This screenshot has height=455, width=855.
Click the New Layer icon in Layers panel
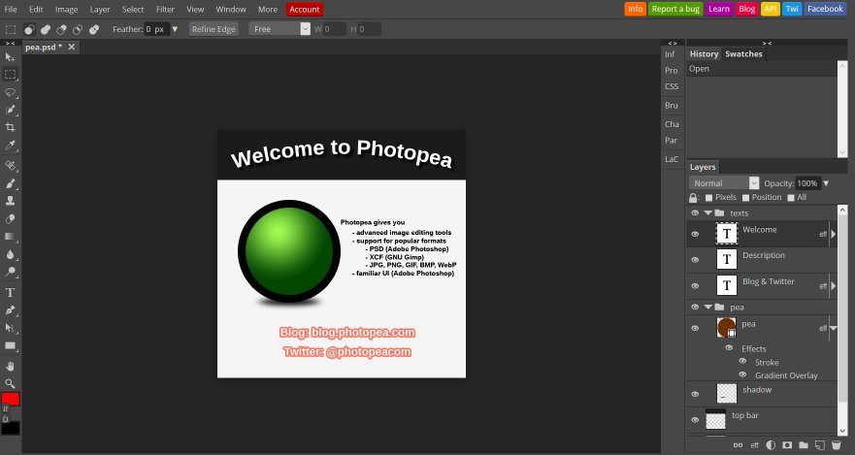click(x=819, y=445)
